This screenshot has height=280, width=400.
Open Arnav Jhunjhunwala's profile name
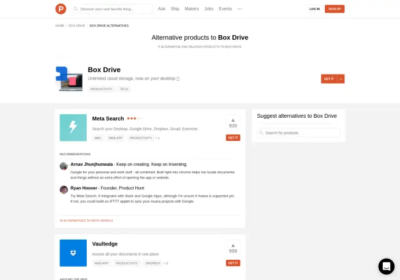pyautogui.click(x=91, y=165)
